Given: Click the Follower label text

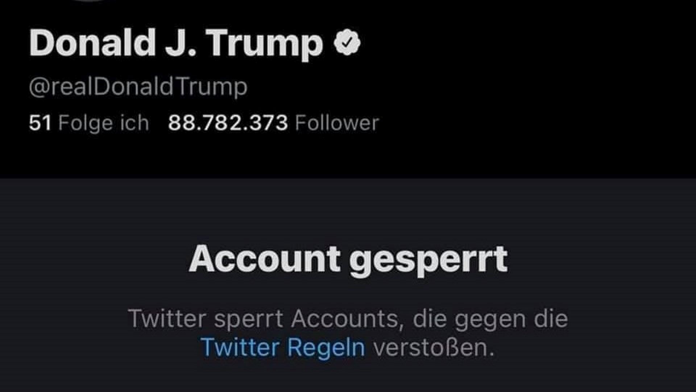Looking at the screenshot, I should click(x=337, y=123).
